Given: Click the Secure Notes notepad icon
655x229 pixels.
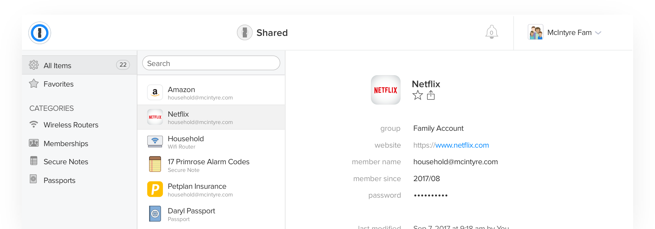Looking at the screenshot, I should tap(34, 161).
